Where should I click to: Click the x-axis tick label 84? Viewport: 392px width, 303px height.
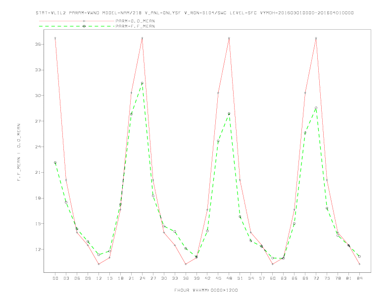pos(359,278)
